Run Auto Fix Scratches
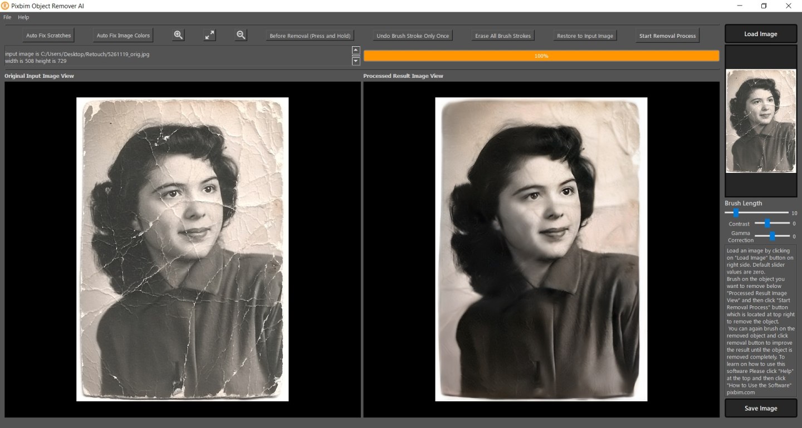 [48, 35]
